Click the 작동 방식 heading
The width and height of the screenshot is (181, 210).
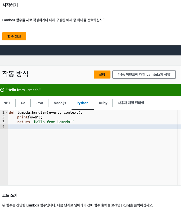coord(15,74)
